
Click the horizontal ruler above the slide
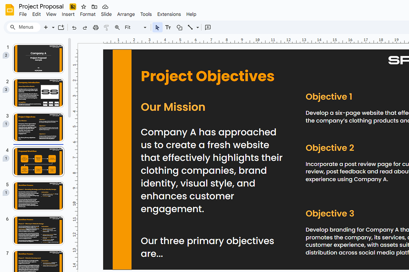pyautogui.click(x=256, y=40)
